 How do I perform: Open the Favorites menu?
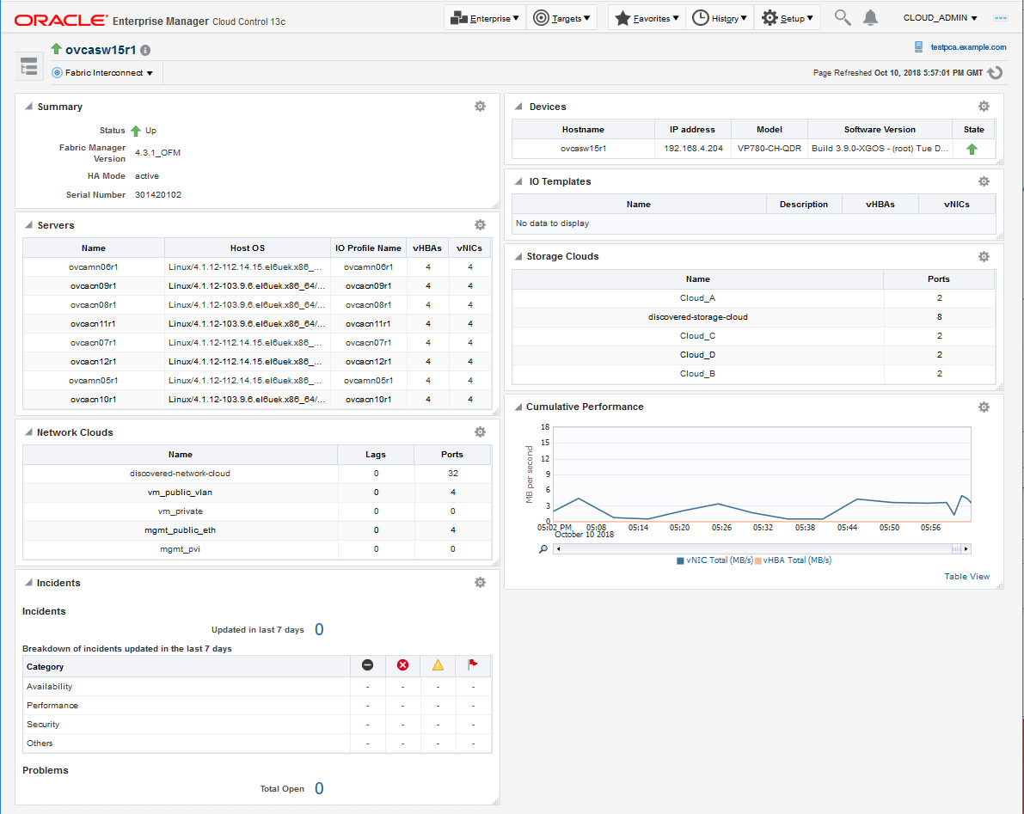[x=647, y=18]
